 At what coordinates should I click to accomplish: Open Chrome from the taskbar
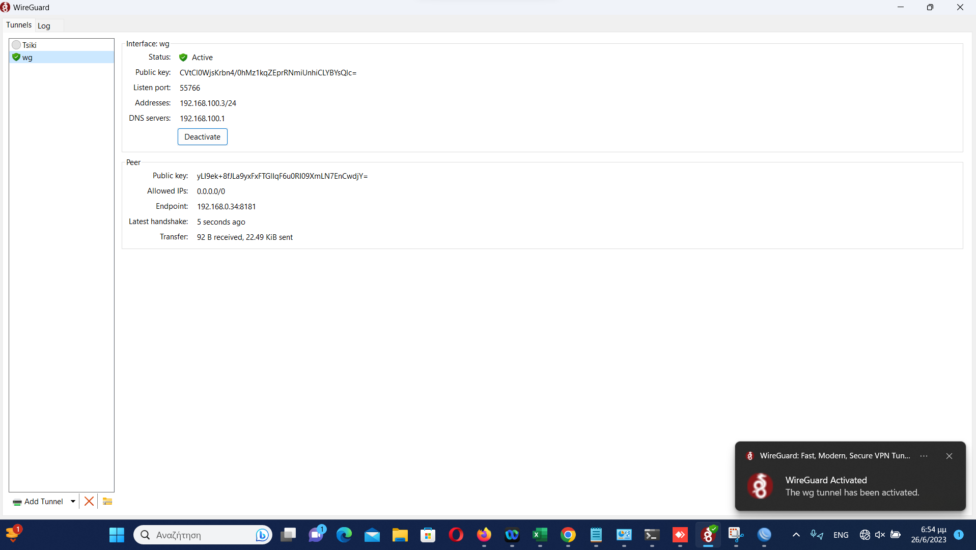(x=568, y=535)
